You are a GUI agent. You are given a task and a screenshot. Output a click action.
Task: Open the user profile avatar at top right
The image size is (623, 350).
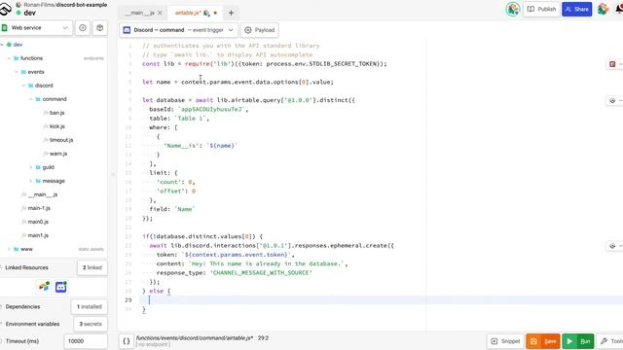603,9
